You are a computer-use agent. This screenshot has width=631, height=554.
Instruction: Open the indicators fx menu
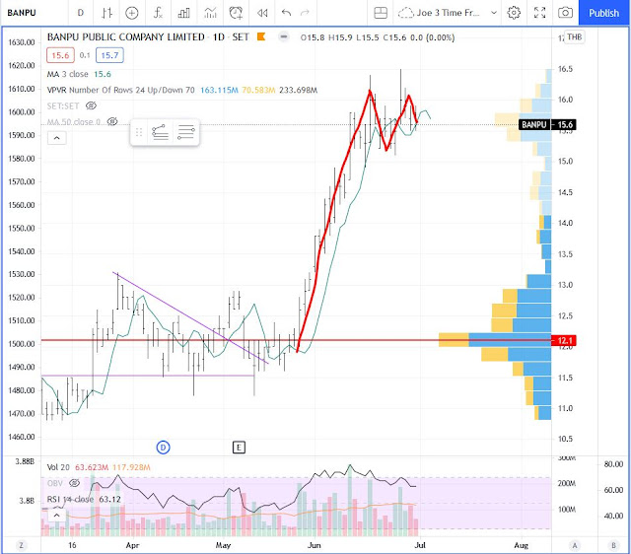pyautogui.click(x=158, y=13)
